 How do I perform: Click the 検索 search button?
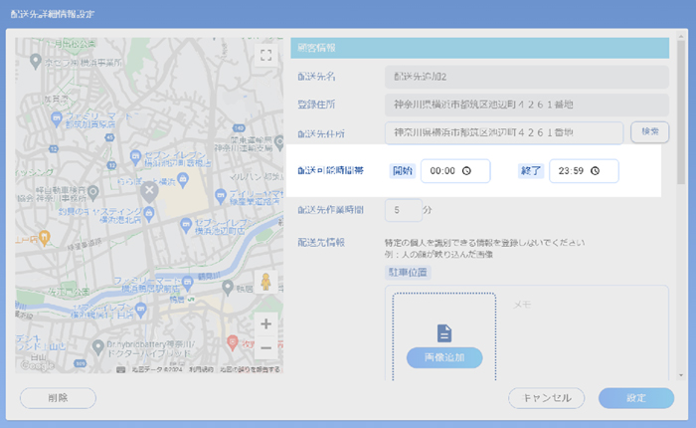tap(650, 132)
